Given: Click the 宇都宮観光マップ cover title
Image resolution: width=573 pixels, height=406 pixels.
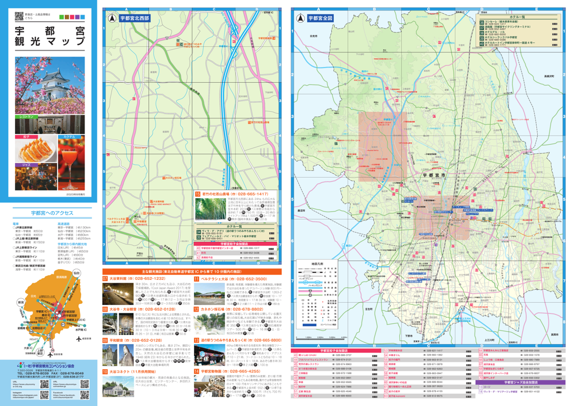Looking at the screenshot, I should tap(50, 36).
